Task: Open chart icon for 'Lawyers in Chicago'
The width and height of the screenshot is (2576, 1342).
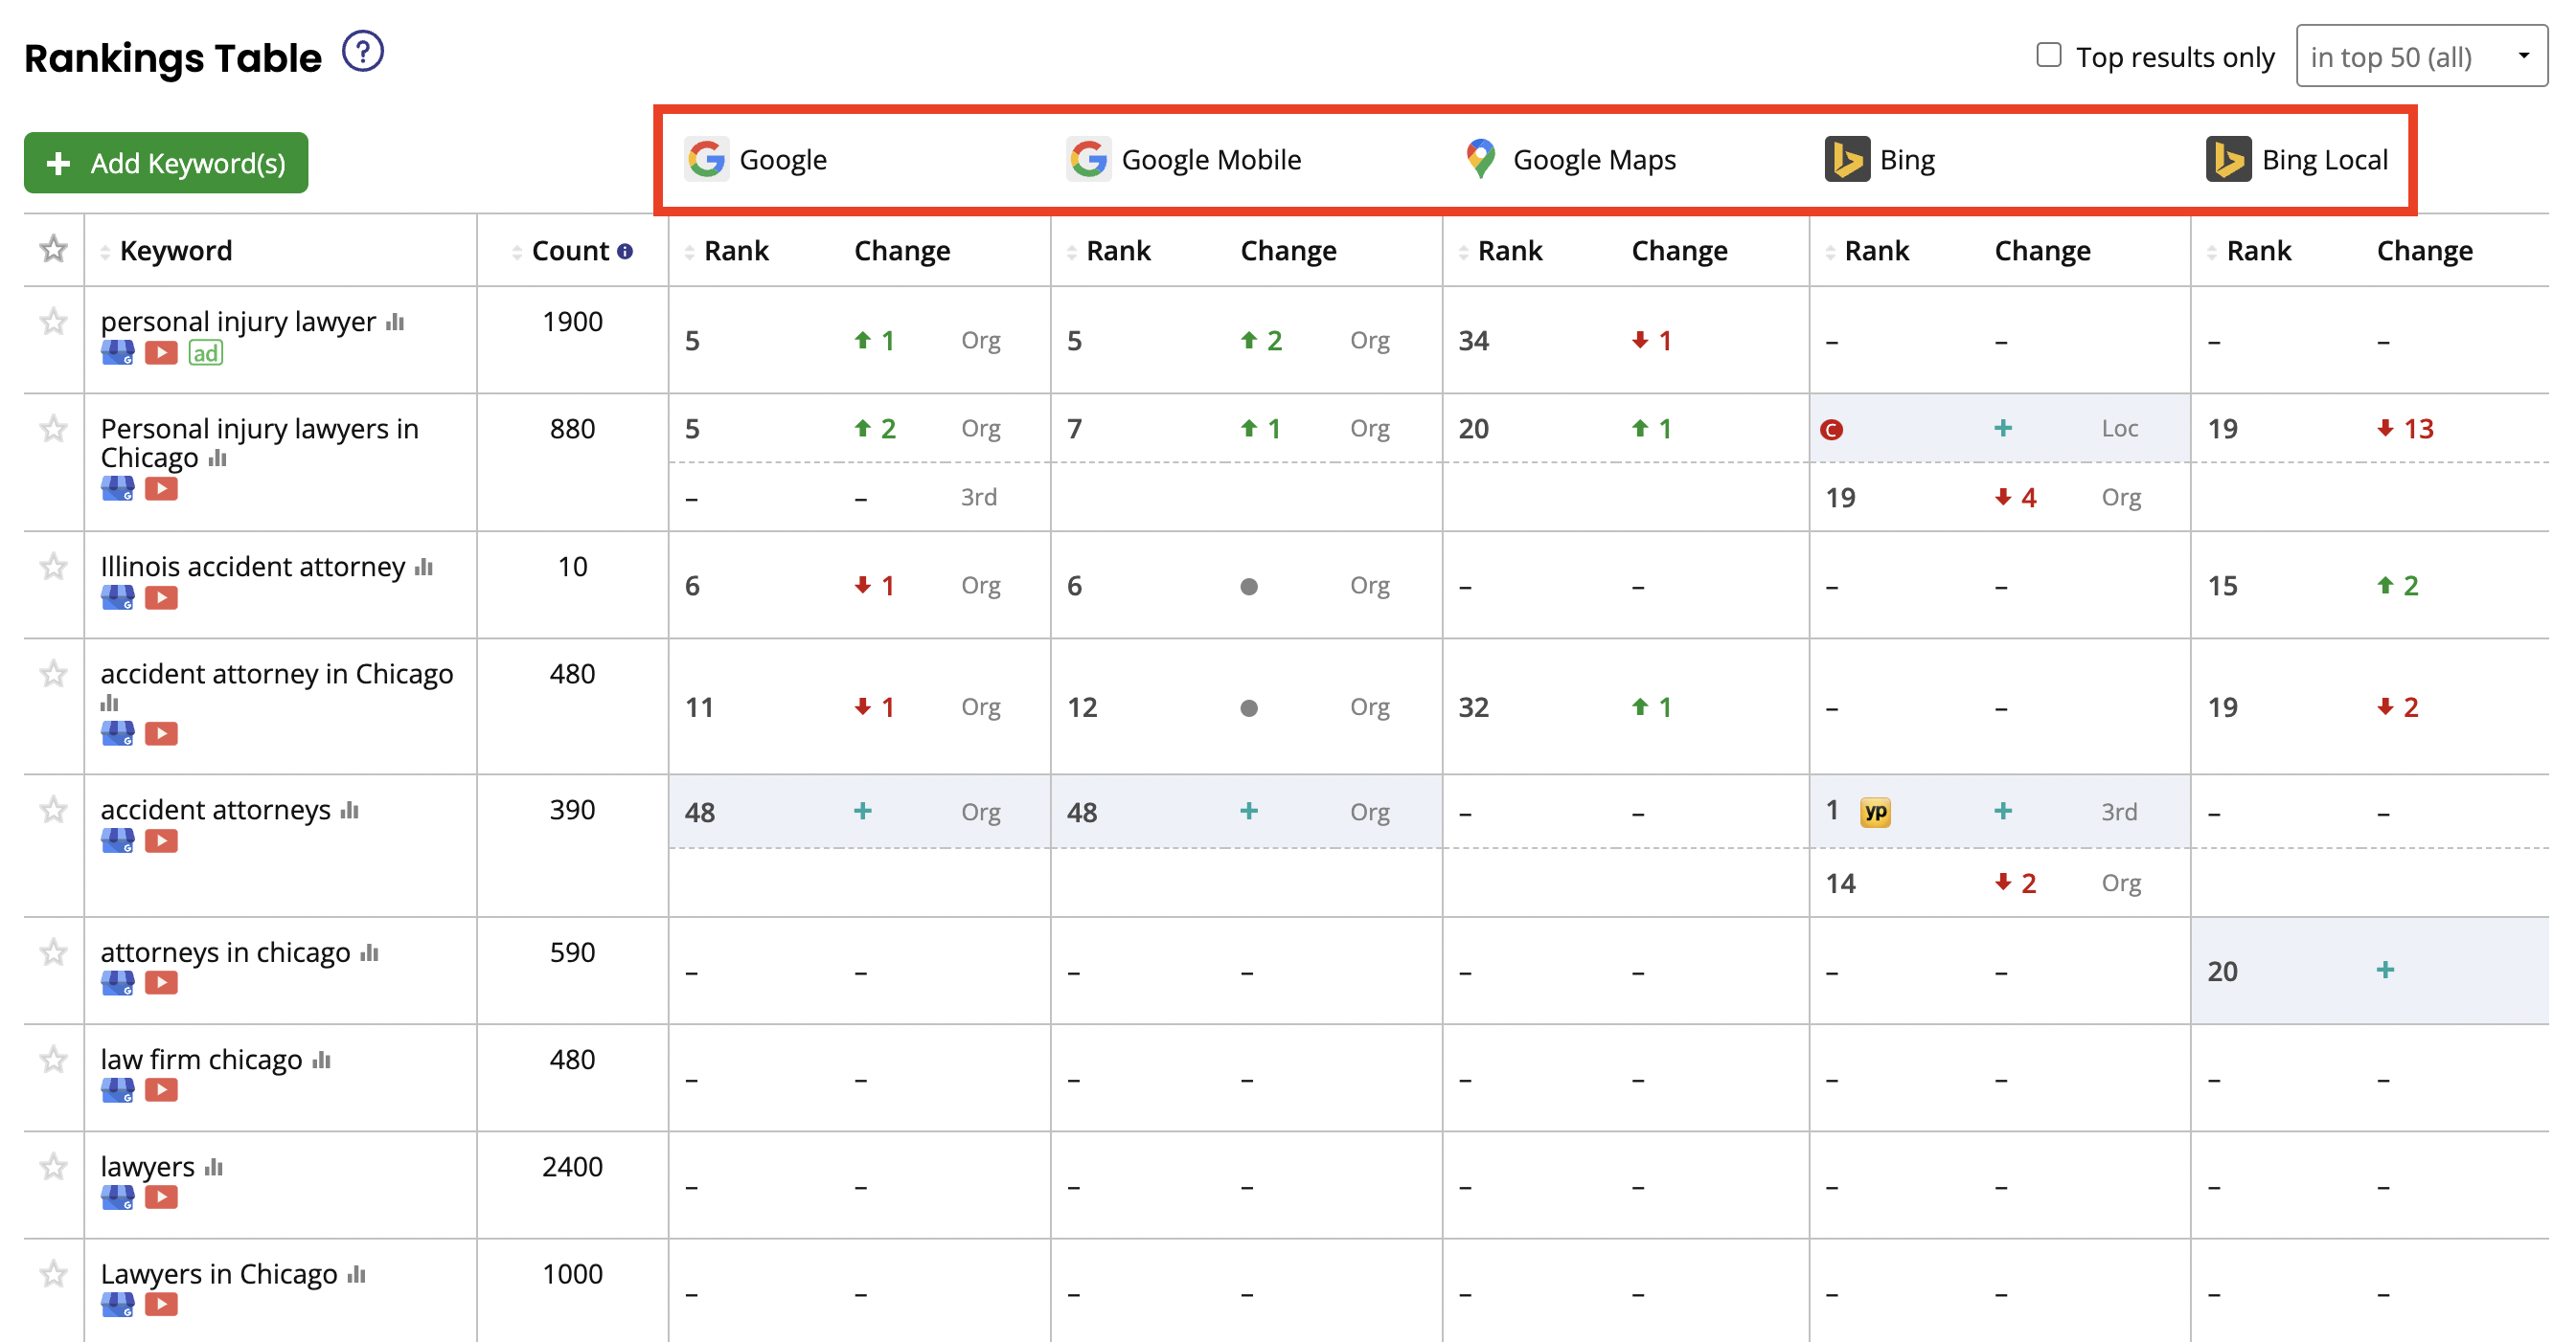Action: [x=356, y=1275]
